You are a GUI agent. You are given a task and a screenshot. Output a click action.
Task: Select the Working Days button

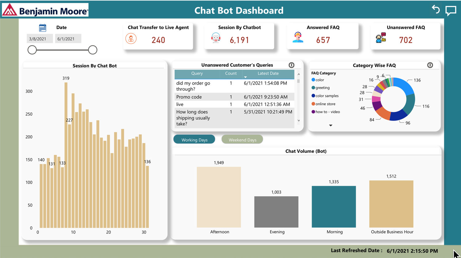[194, 140]
